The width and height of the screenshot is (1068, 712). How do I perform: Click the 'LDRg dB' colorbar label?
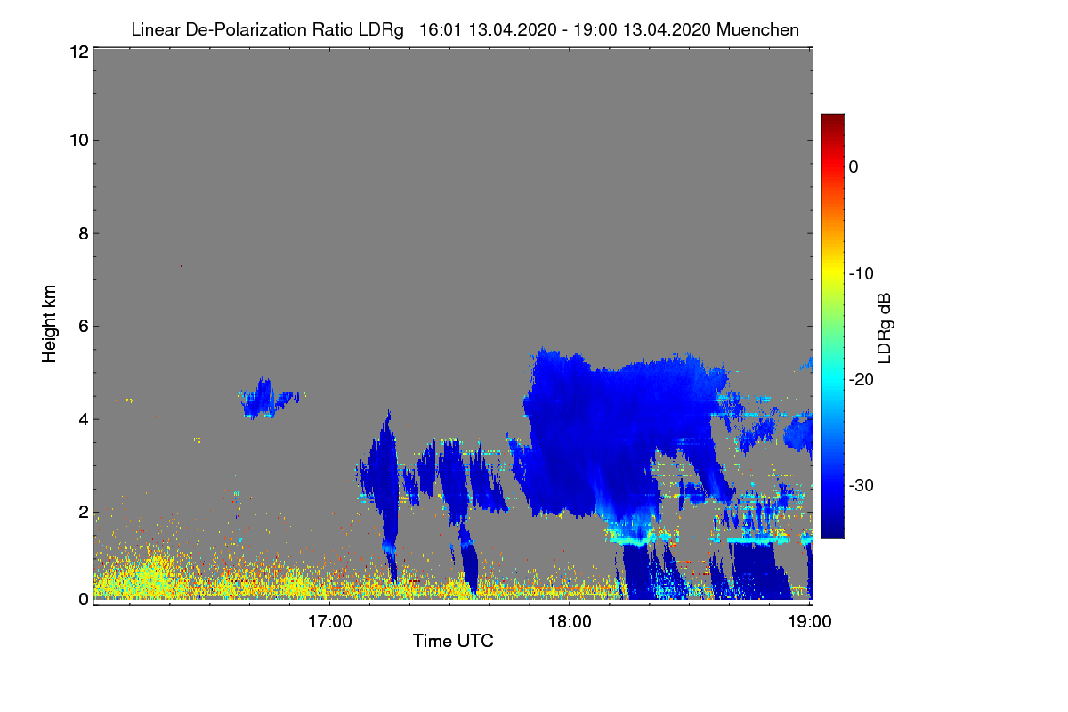click(x=884, y=327)
